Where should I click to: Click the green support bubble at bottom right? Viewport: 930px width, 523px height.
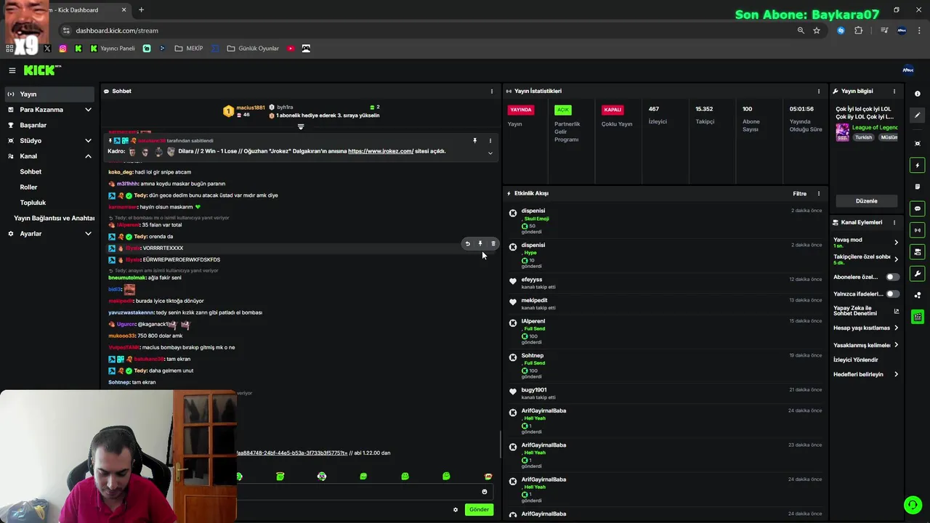coord(913,505)
